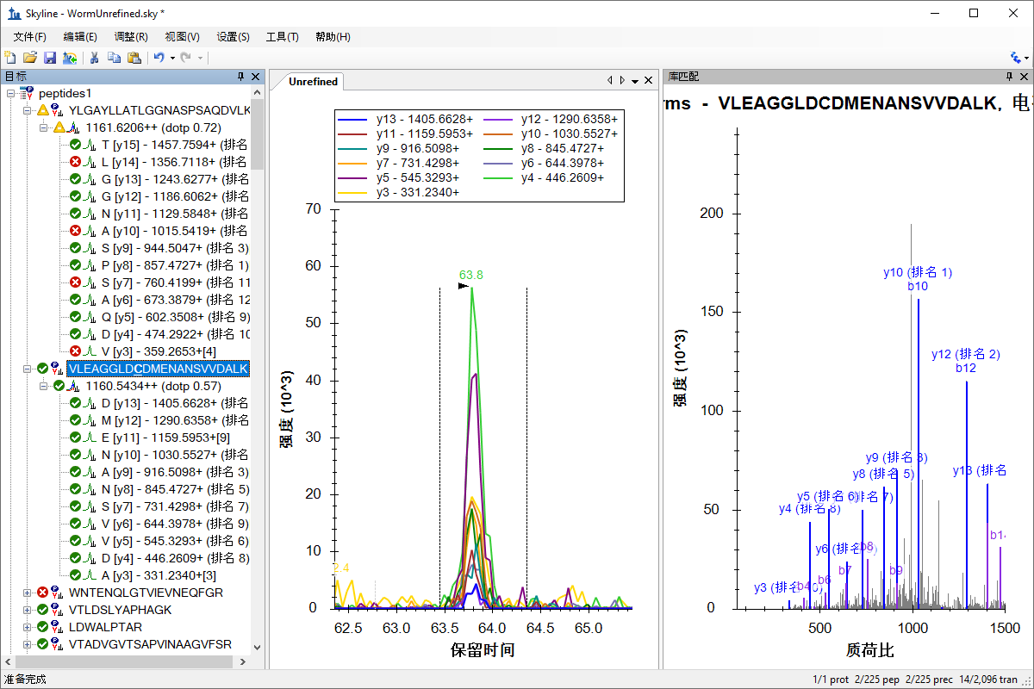Select transition P [y8] - 857.4727+

tap(175, 265)
